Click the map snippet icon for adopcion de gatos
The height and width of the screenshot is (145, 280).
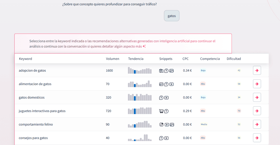pos(161,71)
